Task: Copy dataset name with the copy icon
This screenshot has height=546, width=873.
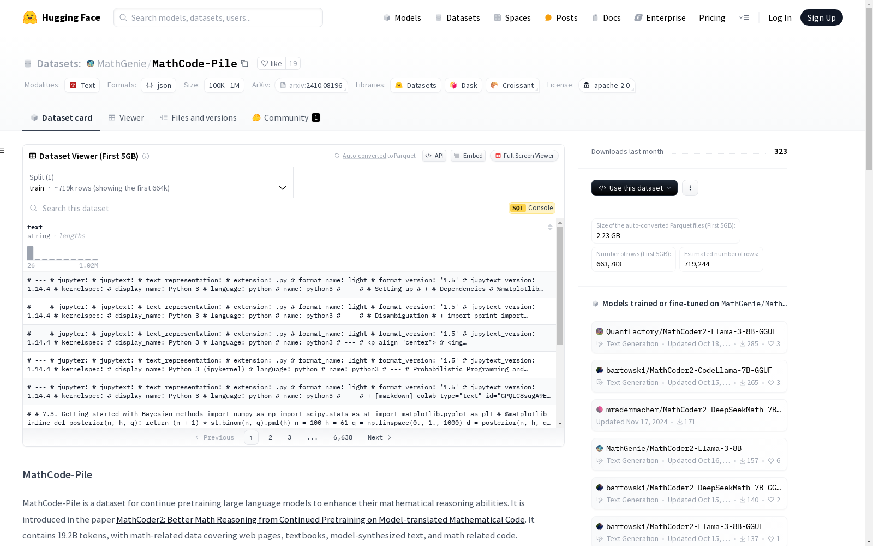Action: coord(245,63)
